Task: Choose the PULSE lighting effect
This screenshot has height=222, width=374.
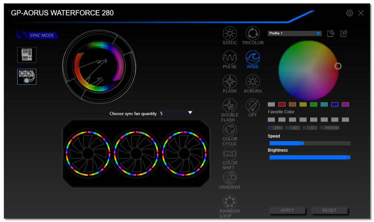Action: pyautogui.click(x=230, y=57)
